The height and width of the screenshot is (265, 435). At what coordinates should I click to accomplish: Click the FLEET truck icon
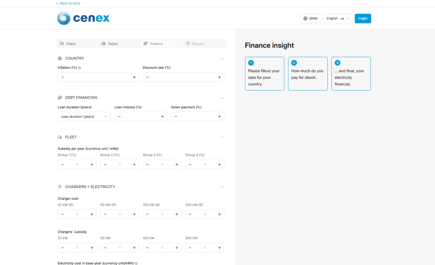[x=60, y=137]
